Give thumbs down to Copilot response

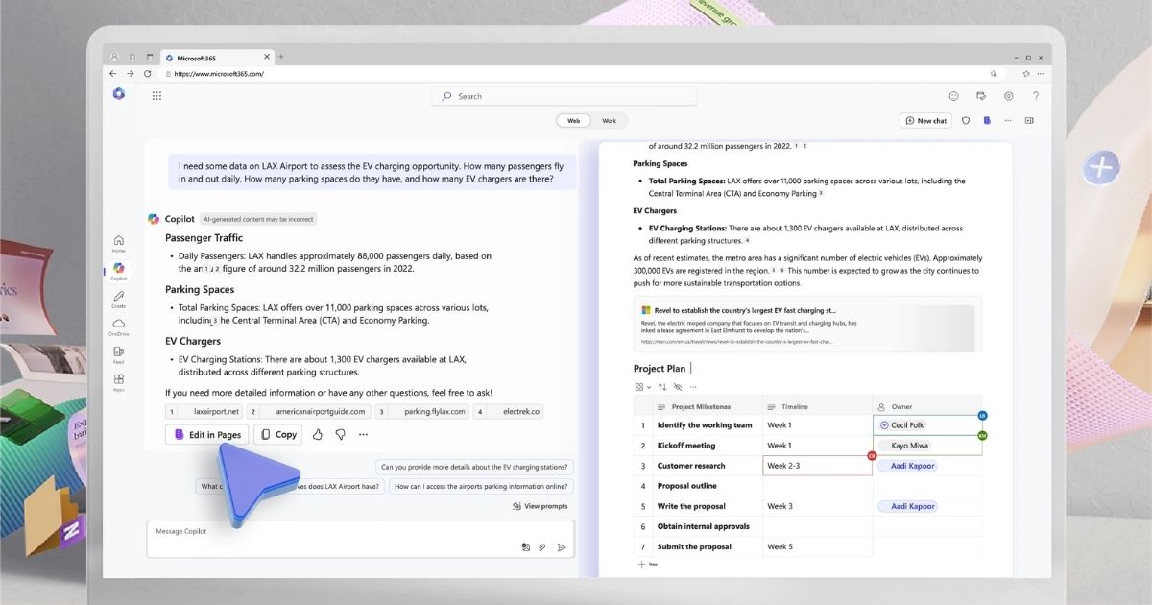(340, 434)
